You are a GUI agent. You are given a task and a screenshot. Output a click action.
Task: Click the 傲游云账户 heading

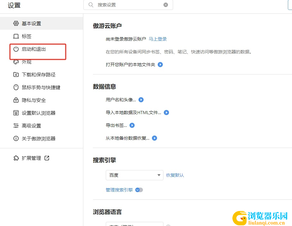[107, 26]
